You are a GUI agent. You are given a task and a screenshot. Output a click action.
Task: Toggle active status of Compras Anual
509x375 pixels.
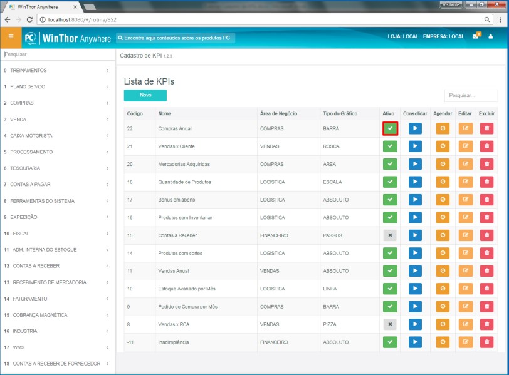pos(390,128)
